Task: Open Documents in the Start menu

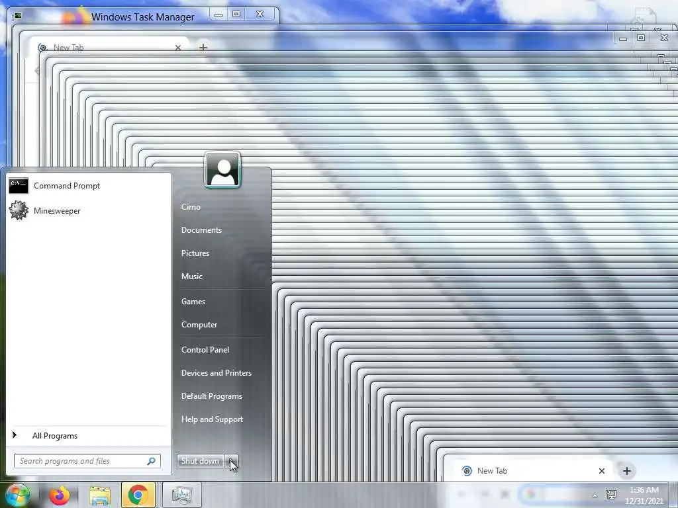Action: 201,230
